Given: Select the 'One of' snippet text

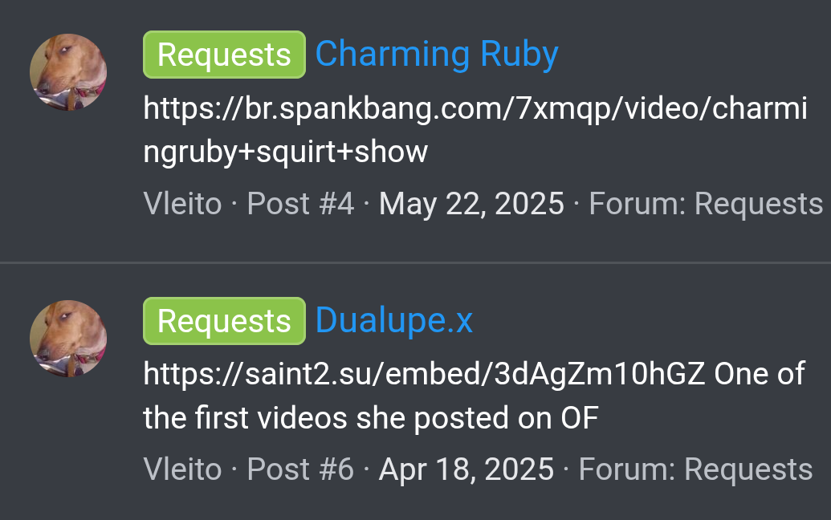Looking at the screenshot, I should [x=760, y=374].
